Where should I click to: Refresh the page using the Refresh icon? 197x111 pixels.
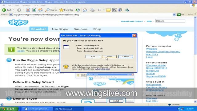[34, 10]
